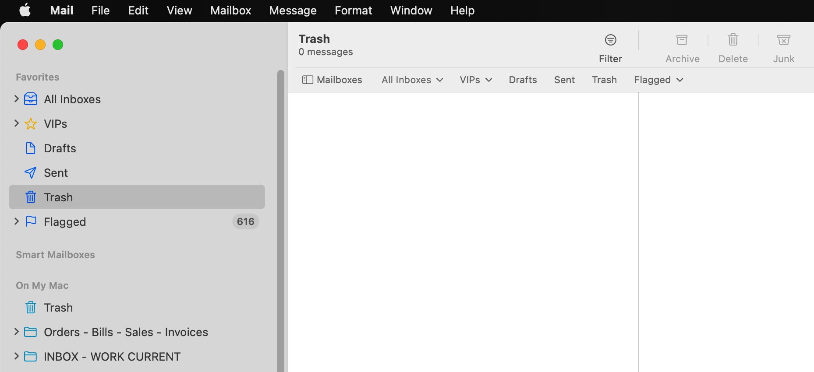The width and height of the screenshot is (814, 372).
Task: Open the Help menu
Action: 463,11
